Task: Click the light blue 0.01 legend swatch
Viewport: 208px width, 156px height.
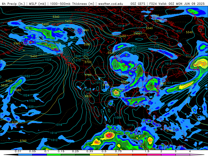Action: tap(25, 155)
